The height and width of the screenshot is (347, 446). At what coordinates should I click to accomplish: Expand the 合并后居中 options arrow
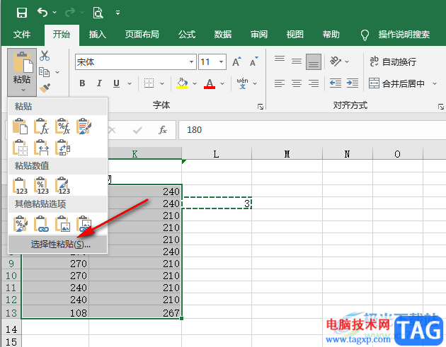pos(435,83)
